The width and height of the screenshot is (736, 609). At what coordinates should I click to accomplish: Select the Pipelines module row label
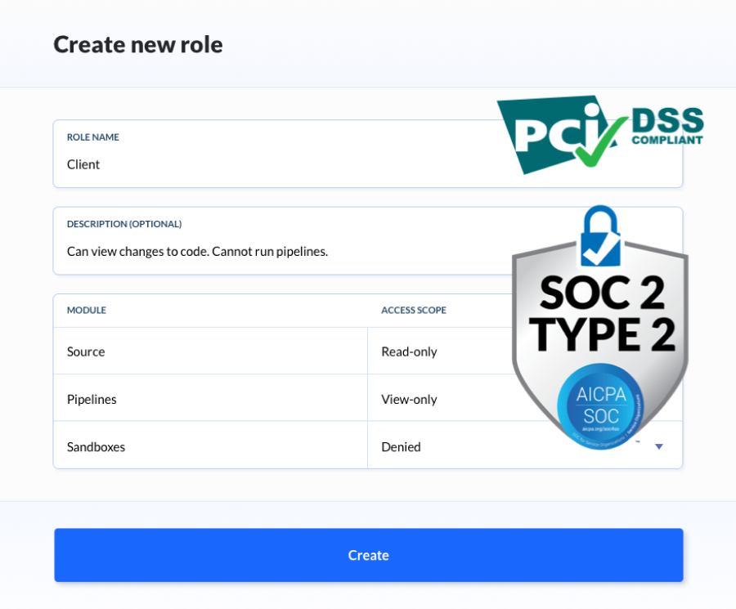(x=92, y=399)
